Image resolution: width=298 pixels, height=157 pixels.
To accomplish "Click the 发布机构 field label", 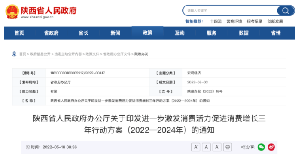I will [29, 83].
